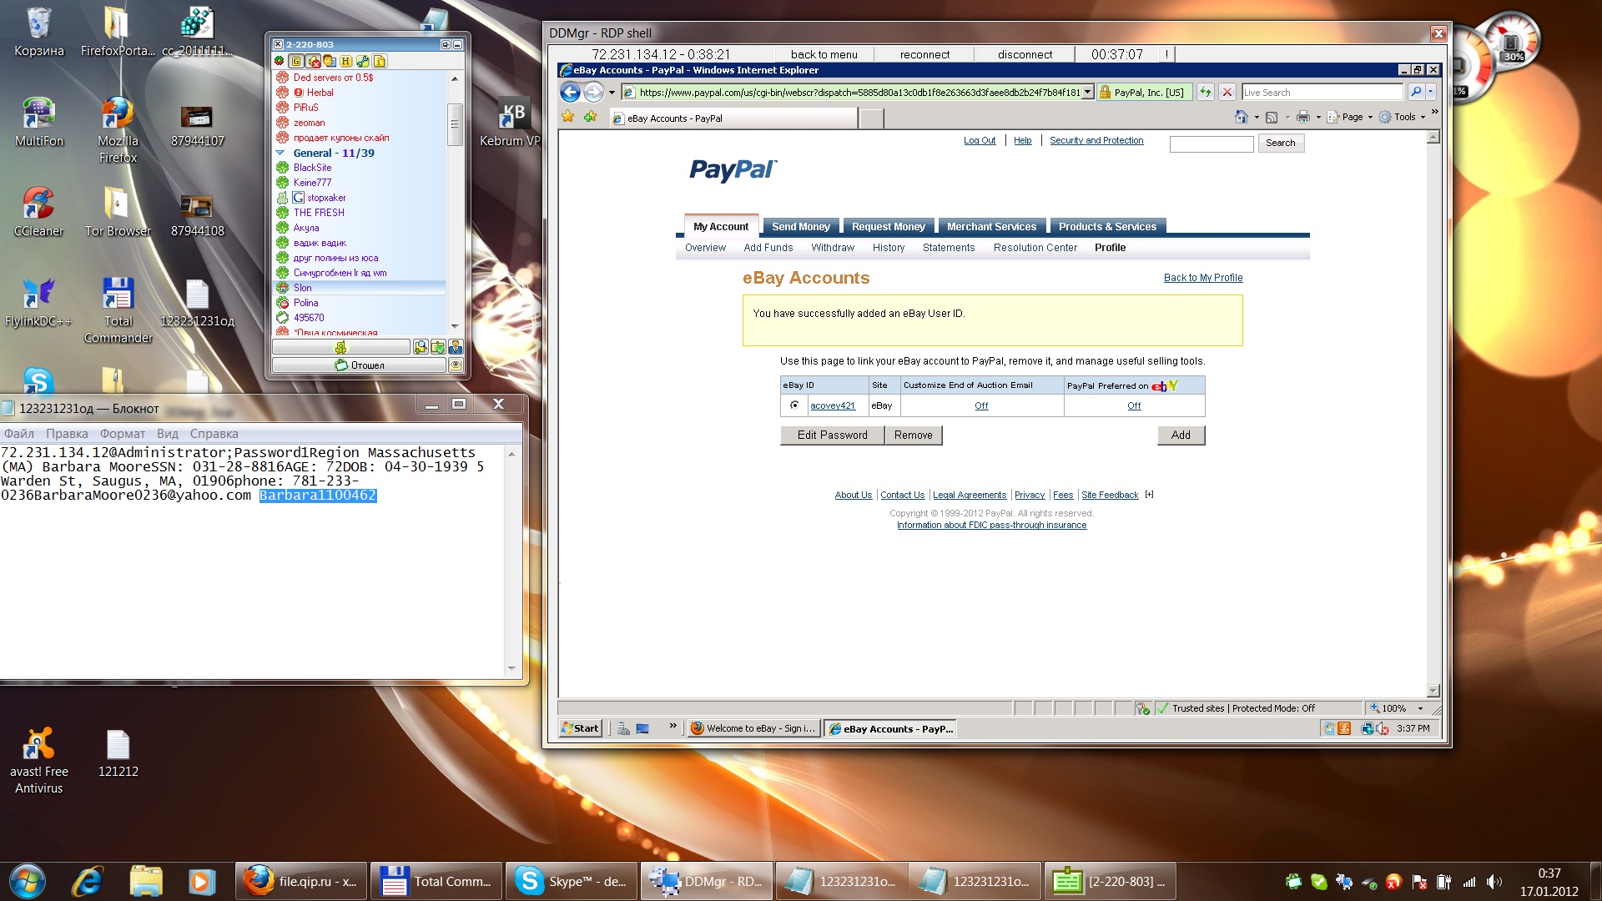Viewport: 1602px width, 901px height.
Task: Open the History subtab on PayPal
Action: [889, 248]
